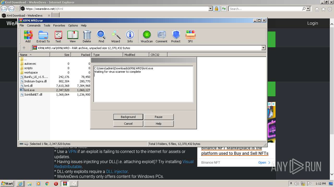Expand the IE search provider dropdown

coord(308,9)
